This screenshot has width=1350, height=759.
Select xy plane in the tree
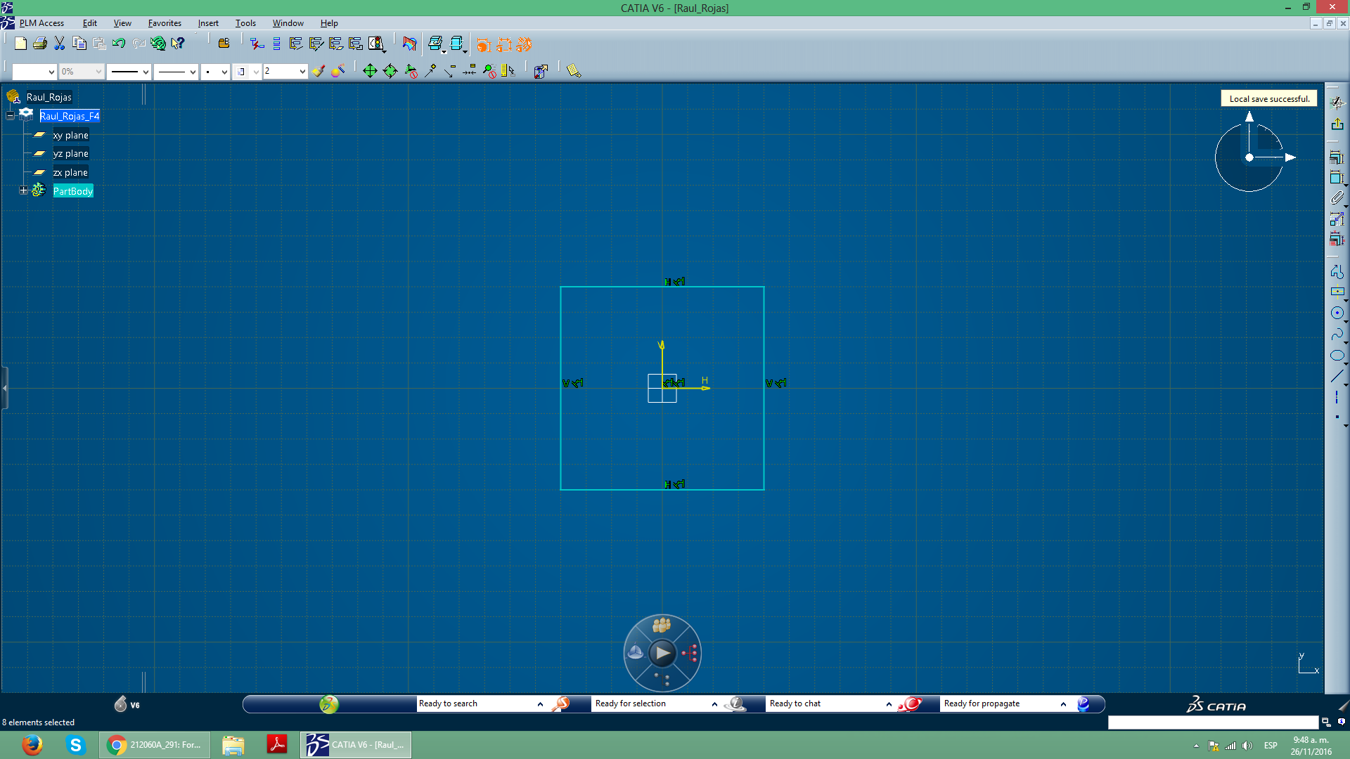coord(70,135)
